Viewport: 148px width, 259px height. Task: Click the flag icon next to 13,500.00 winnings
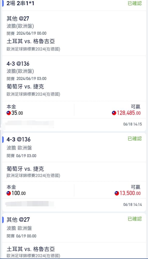(x=117, y=193)
